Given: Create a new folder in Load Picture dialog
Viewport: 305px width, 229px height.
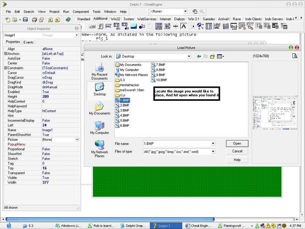Looking at the screenshot, I should coord(213,56).
